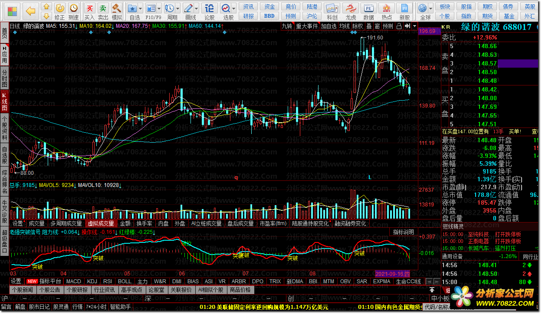This screenshot has width=542, height=314.
Task: Select the MACD indicator tab
Action: pyautogui.click(x=74, y=281)
